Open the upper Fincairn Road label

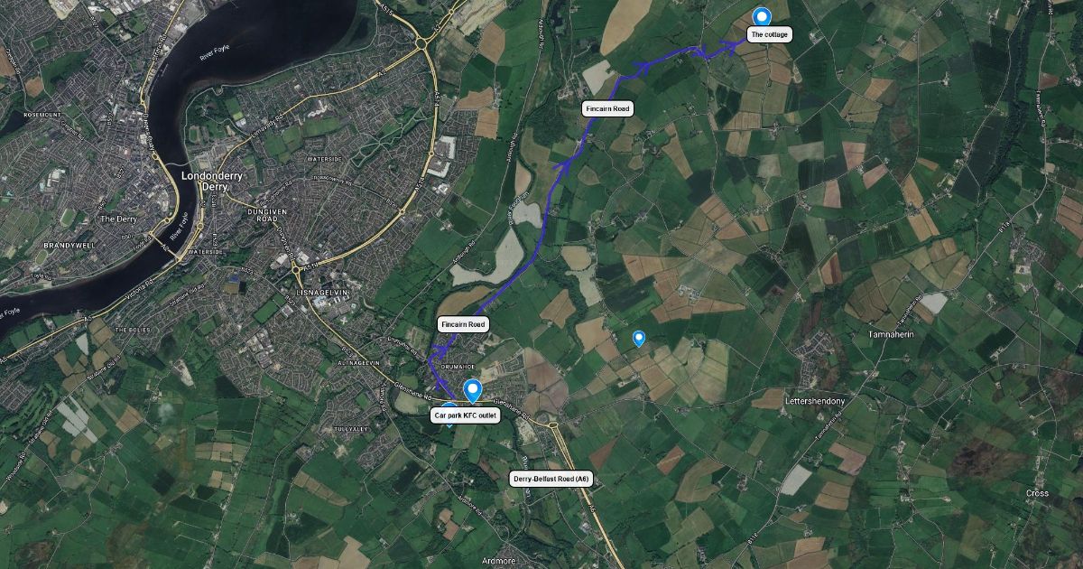608,108
